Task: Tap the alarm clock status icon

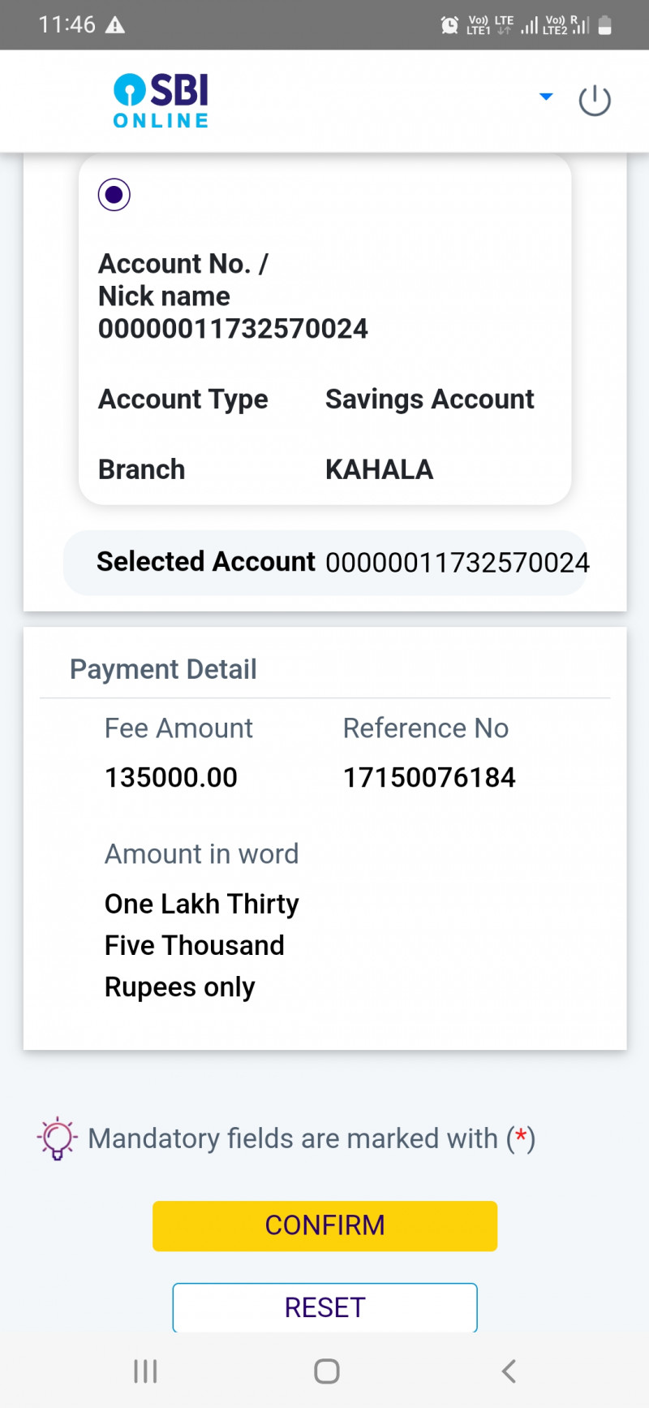Action: pos(449,25)
